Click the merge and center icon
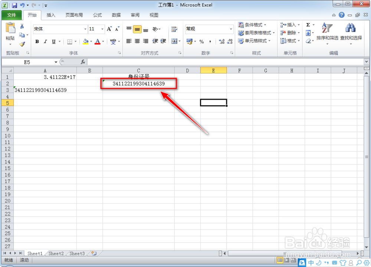371x267 pixels. pos(175,42)
